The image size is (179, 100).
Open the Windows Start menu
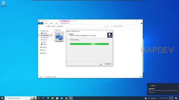pyautogui.click(x=2, y=98)
